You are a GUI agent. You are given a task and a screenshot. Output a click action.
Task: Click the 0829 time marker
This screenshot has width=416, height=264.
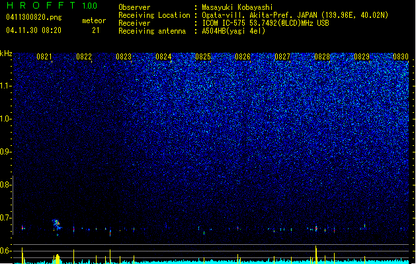point(362,57)
